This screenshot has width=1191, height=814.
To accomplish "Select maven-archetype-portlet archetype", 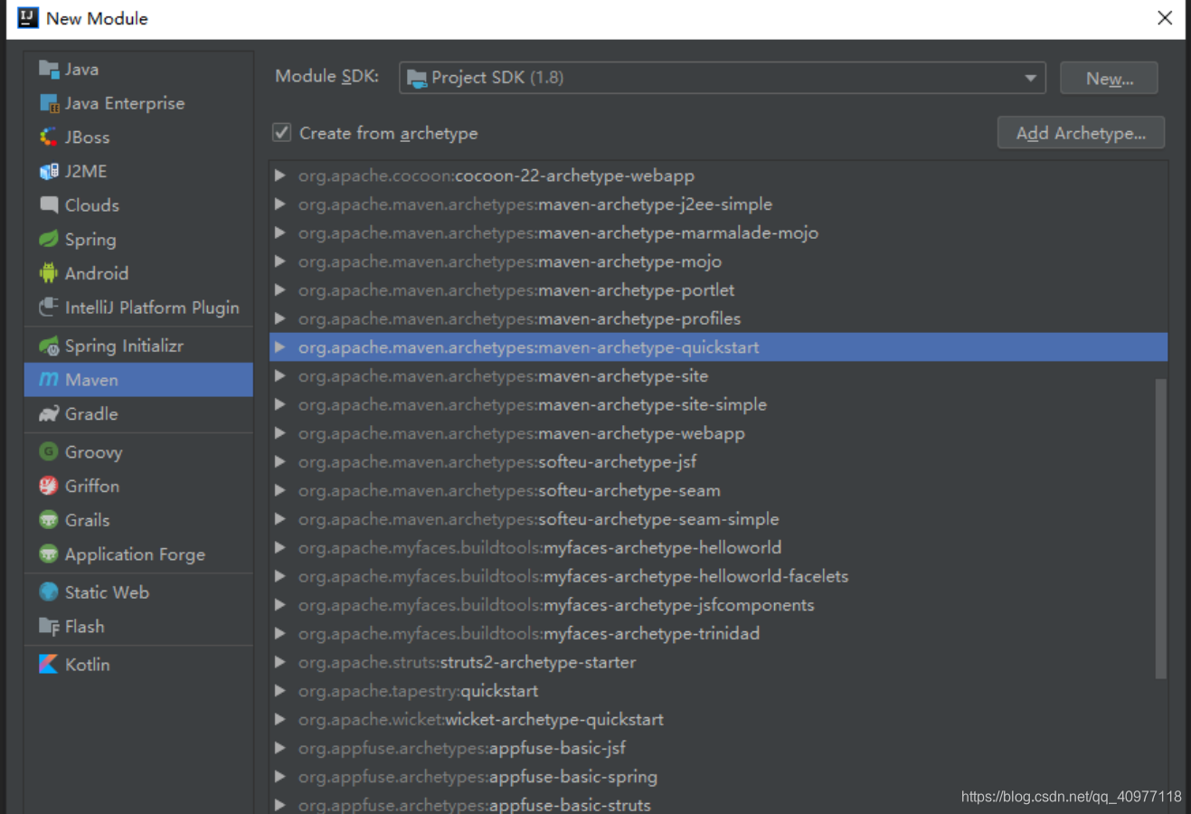I will coord(718,290).
